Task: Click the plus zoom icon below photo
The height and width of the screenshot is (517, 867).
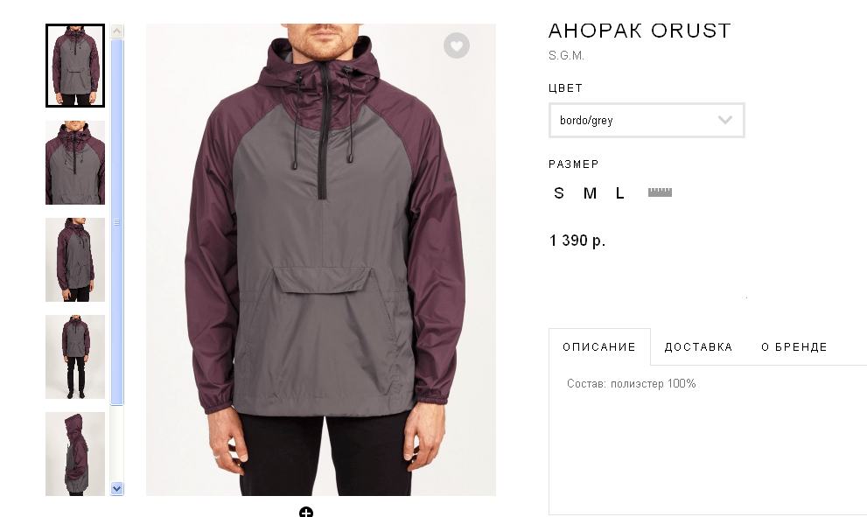Action: 306,512
